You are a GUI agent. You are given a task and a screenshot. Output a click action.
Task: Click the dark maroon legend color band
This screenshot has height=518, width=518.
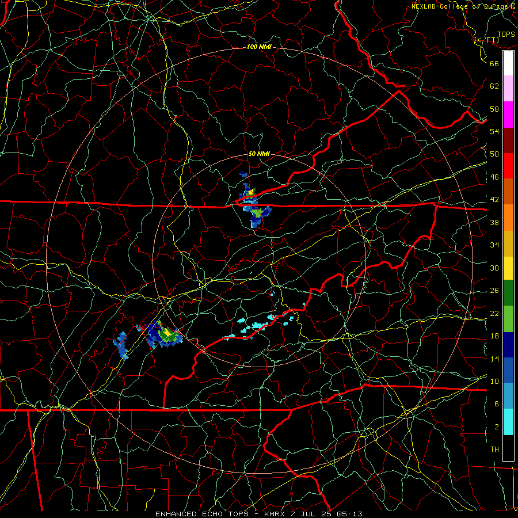[508, 140]
